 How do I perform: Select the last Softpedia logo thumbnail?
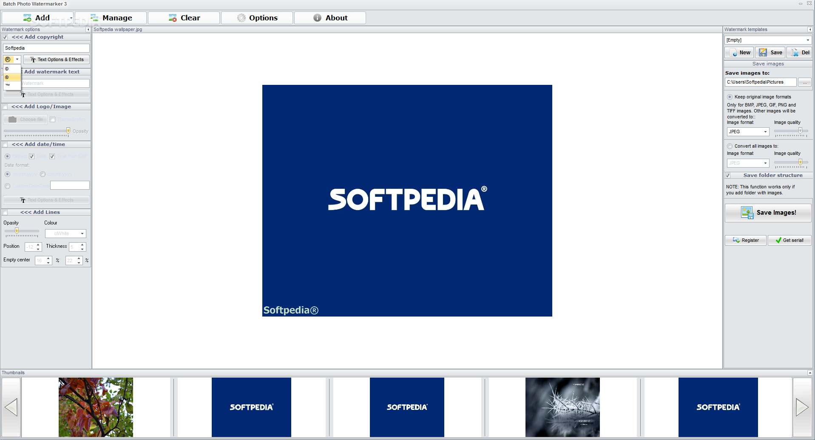point(718,407)
